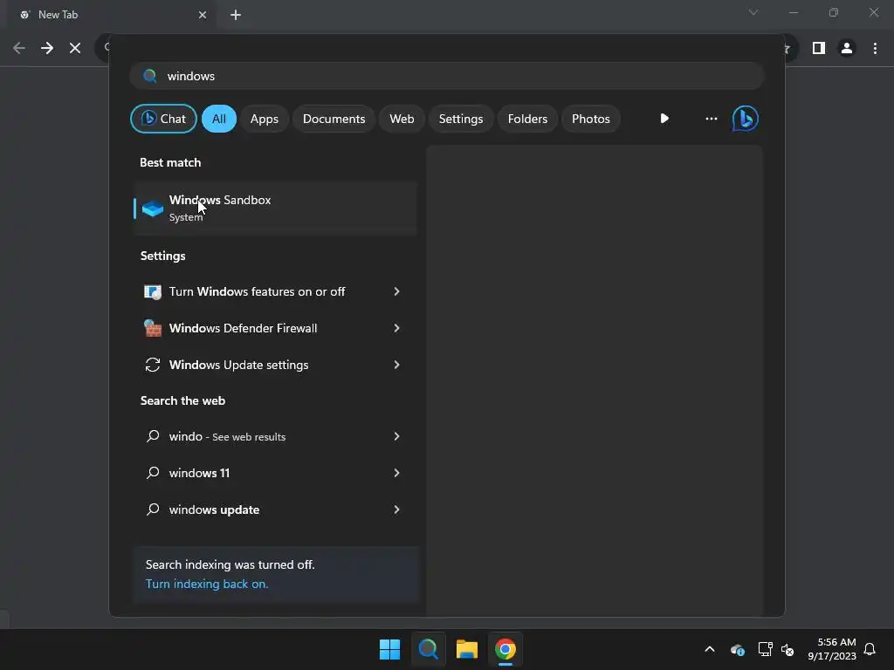Expand arrow for windows update suggestion
Image resolution: width=894 pixels, height=670 pixels.
(x=397, y=509)
